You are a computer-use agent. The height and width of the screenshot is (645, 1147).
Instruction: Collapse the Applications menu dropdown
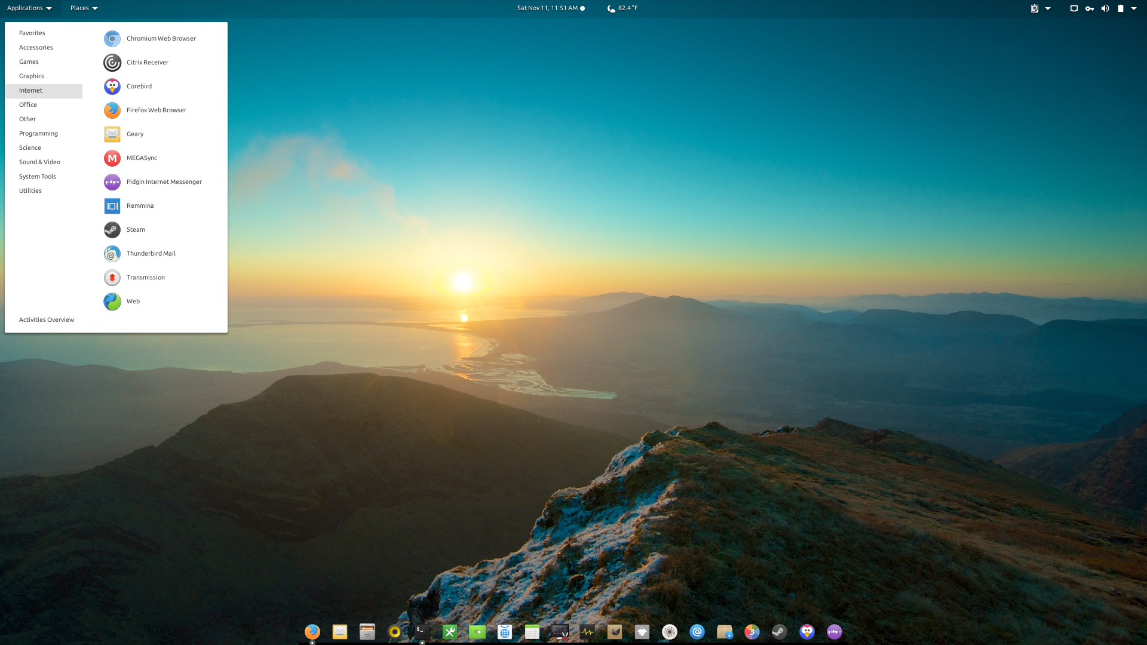tap(29, 8)
